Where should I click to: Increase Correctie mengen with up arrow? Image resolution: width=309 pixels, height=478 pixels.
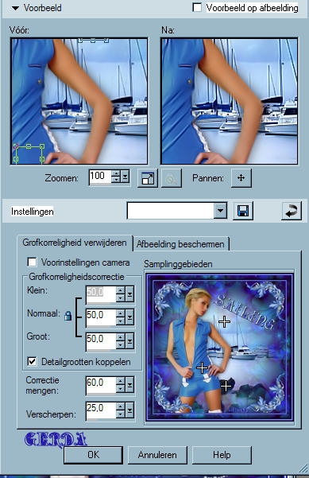pos(121,381)
